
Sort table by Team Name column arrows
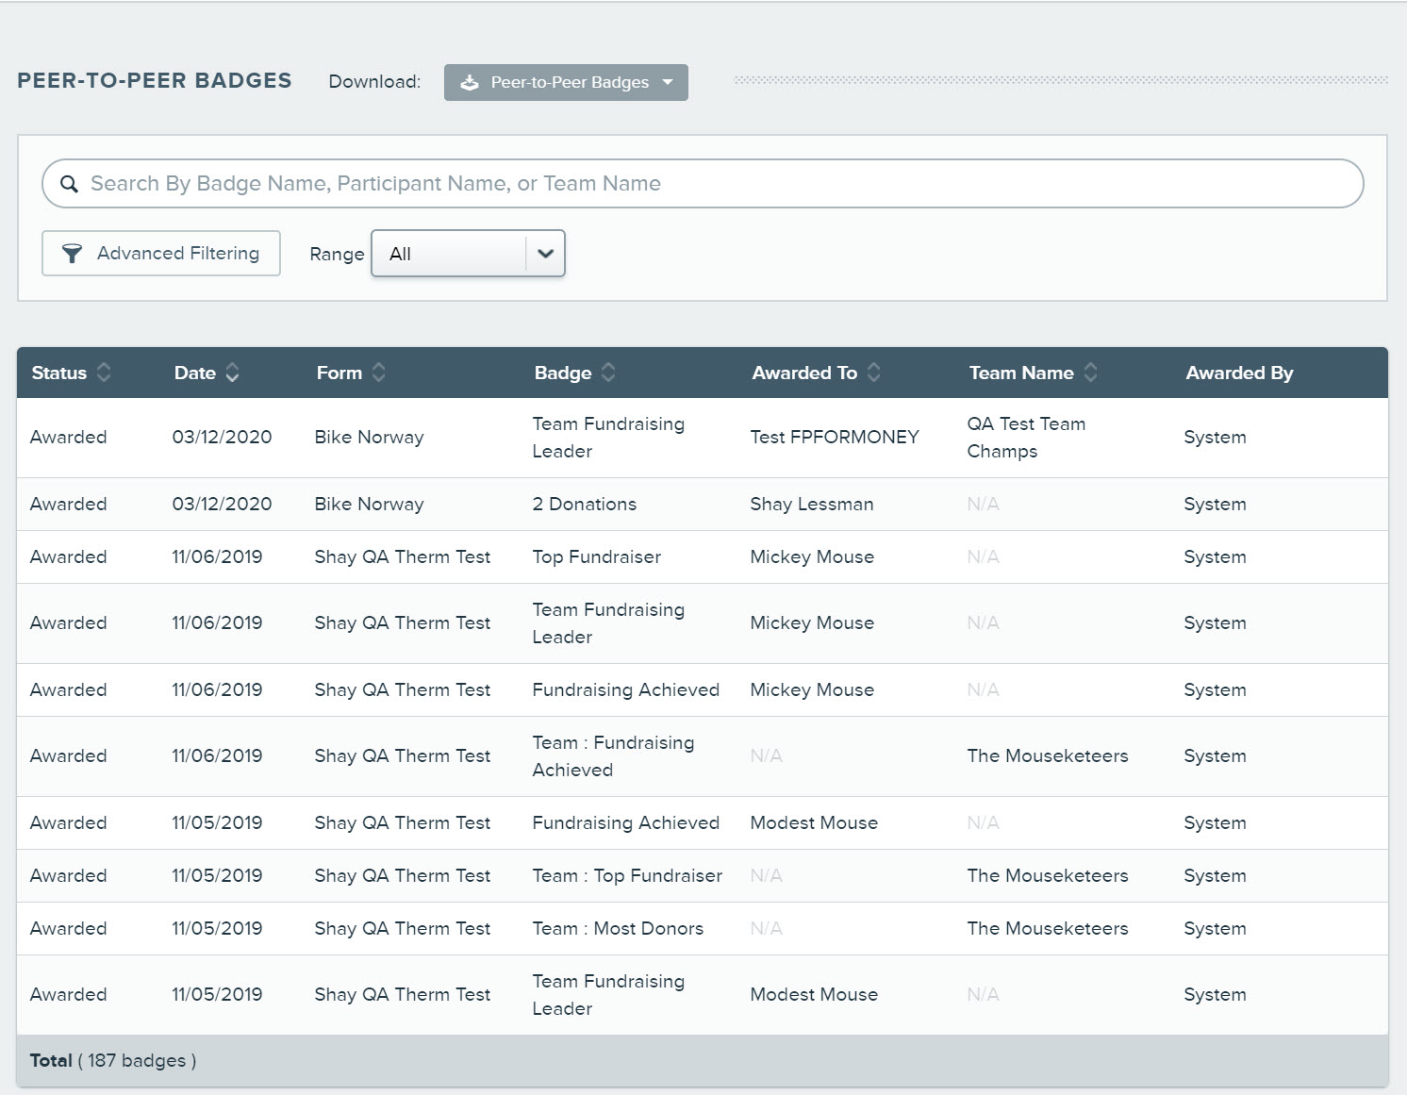[x=1090, y=373]
